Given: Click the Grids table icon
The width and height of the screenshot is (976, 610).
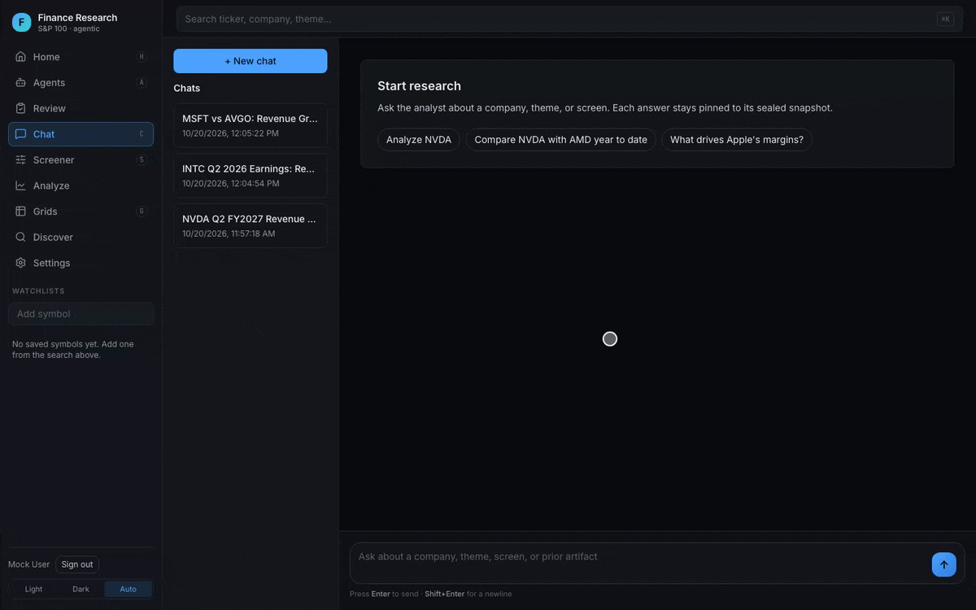Looking at the screenshot, I should click(20, 211).
